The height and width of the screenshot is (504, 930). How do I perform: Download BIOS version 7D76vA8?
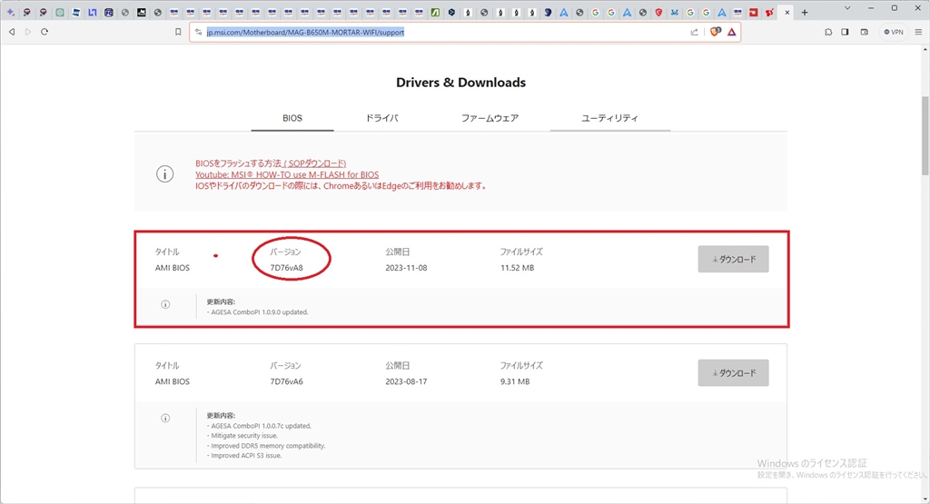733,259
